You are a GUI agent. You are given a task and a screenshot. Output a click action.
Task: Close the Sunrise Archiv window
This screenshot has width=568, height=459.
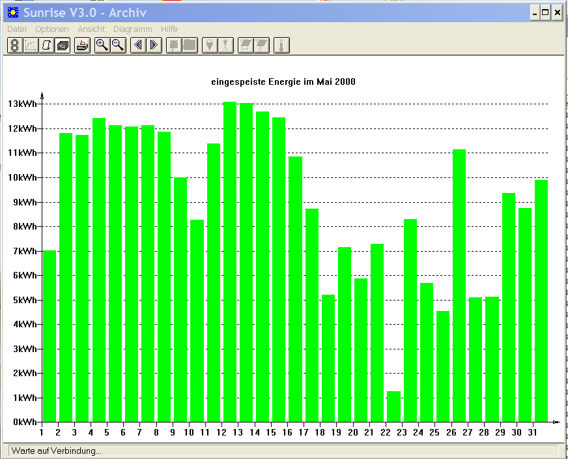click(x=557, y=13)
